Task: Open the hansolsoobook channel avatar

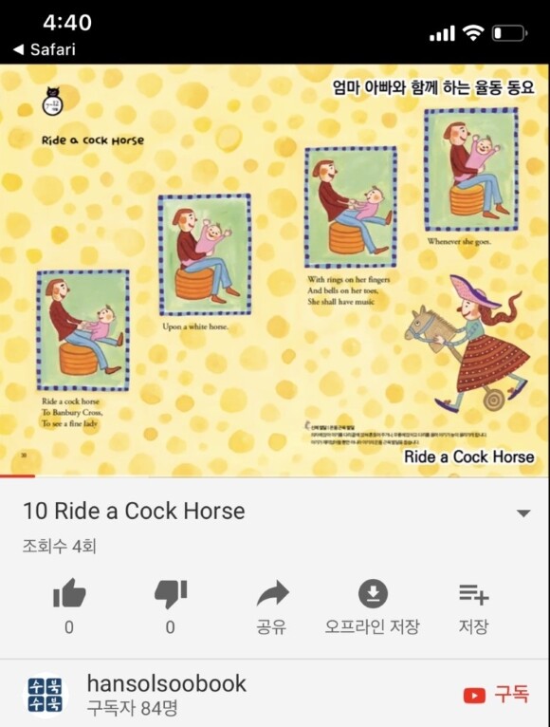Action: [46, 695]
